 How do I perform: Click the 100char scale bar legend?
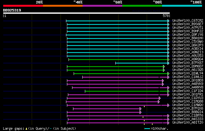pyautogui.click(x=156, y=128)
